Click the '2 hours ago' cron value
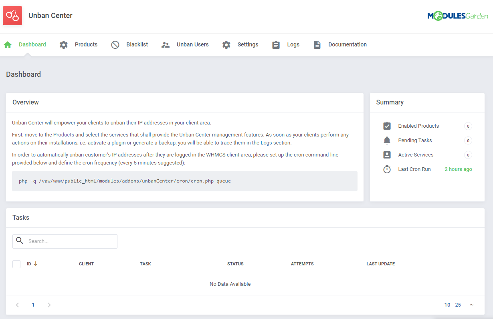 pyautogui.click(x=458, y=169)
